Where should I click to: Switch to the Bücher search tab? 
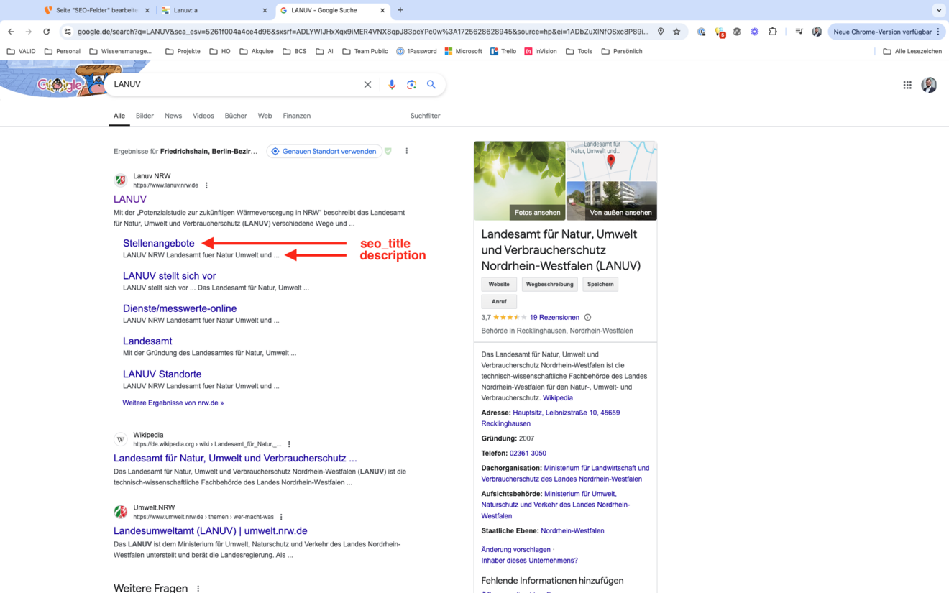pyautogui.click(x=236, y=116)
